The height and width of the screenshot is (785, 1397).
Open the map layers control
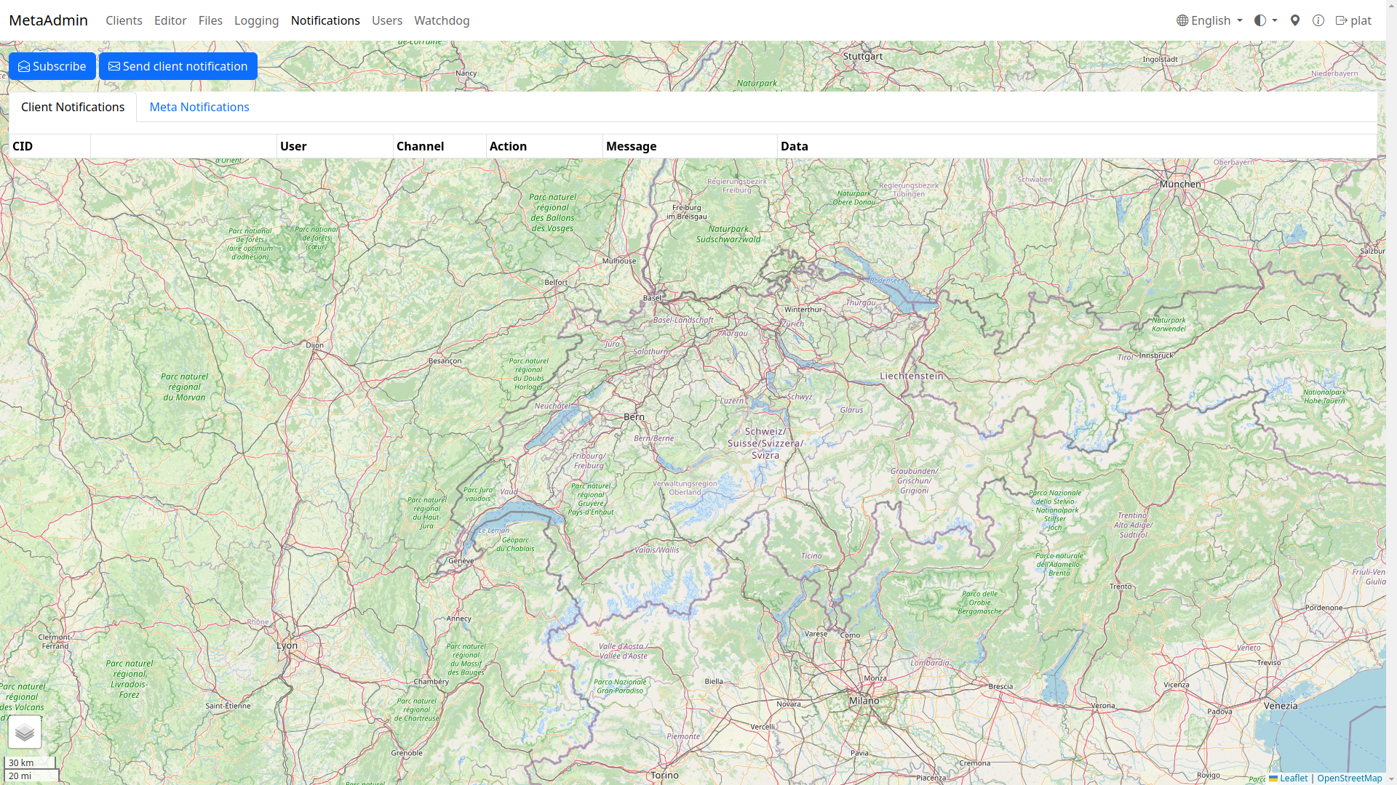click(x=25, y=732)
